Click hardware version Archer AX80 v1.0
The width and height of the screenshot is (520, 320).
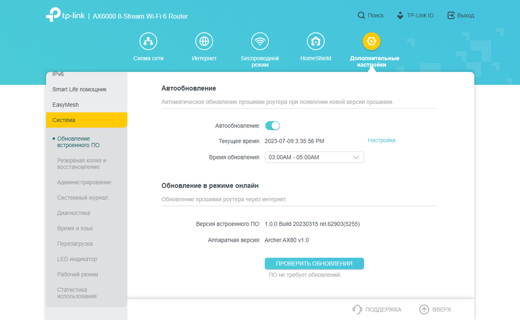coord(287,240)
